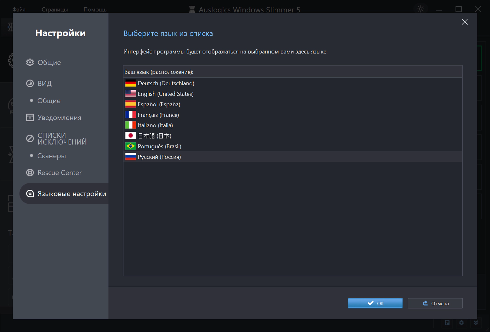Screen dimensions: 490x332
Task: Open the ВИД settings section
Action: [39, 83]
